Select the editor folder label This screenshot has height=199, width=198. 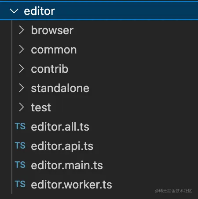pos(40,11)
